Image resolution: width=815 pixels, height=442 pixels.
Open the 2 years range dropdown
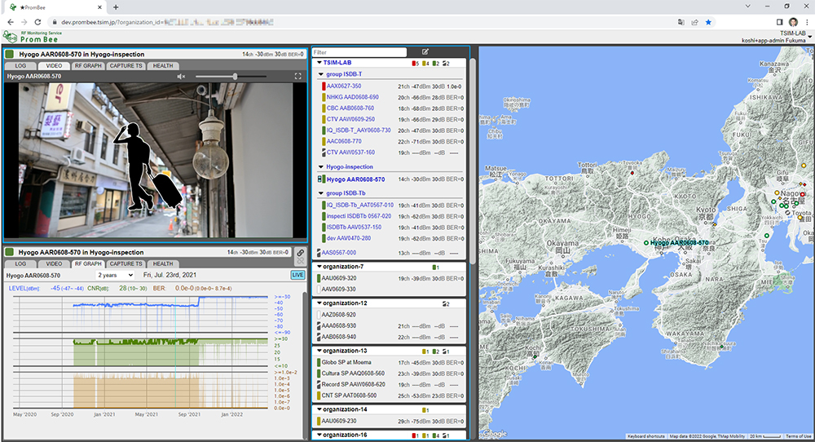click(x=115, y=275)
